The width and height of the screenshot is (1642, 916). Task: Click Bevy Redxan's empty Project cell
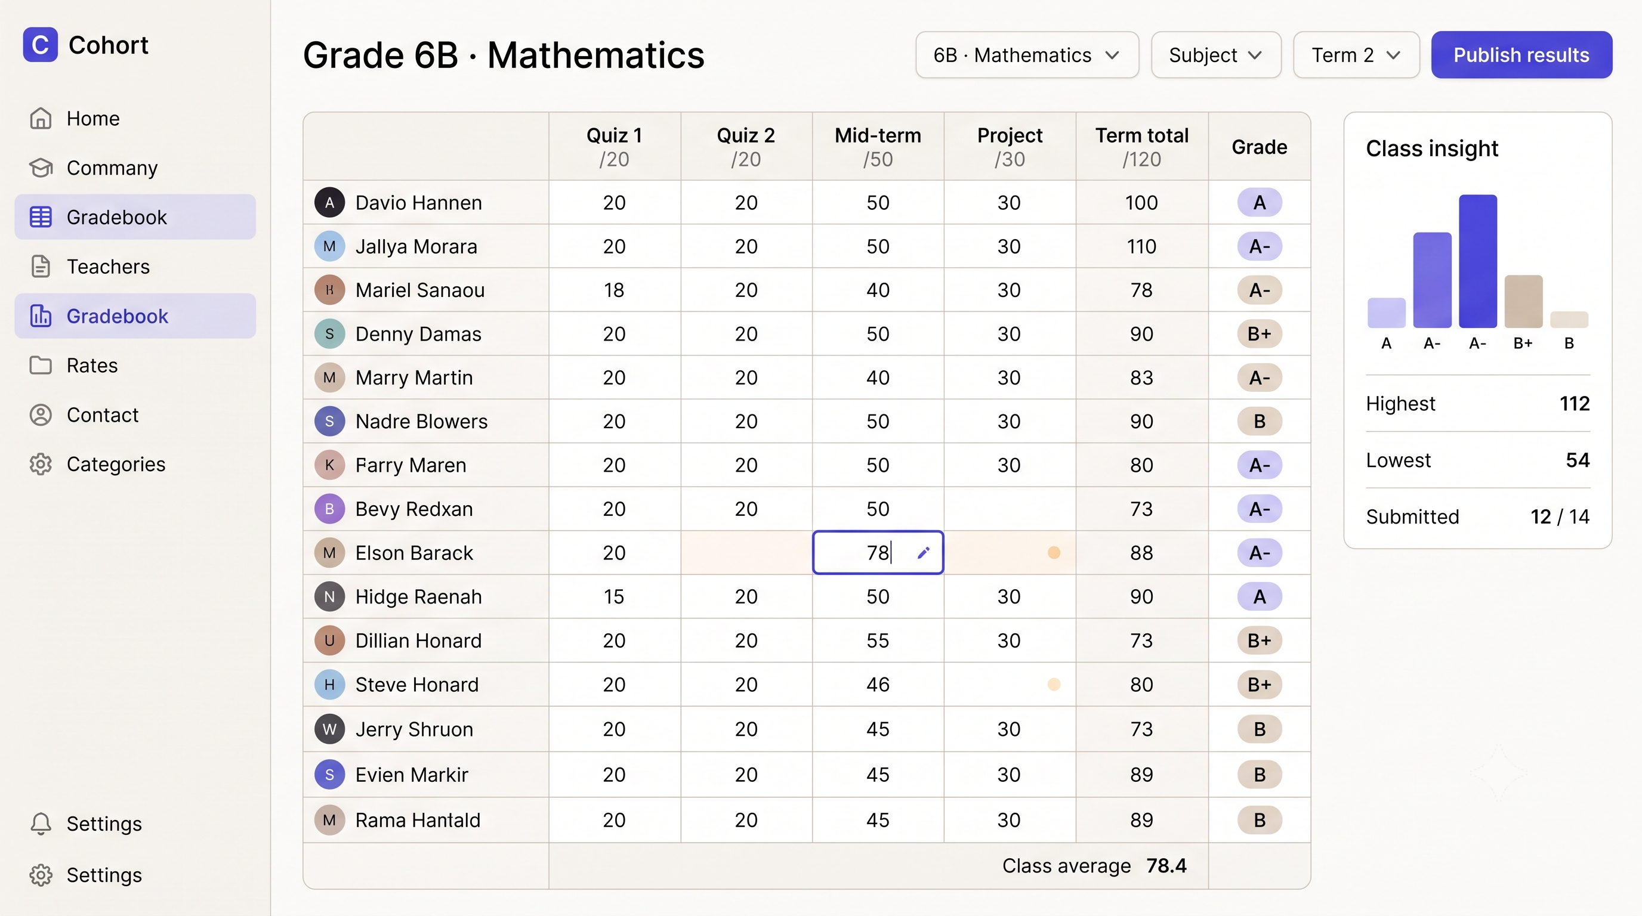point(1010,509)
